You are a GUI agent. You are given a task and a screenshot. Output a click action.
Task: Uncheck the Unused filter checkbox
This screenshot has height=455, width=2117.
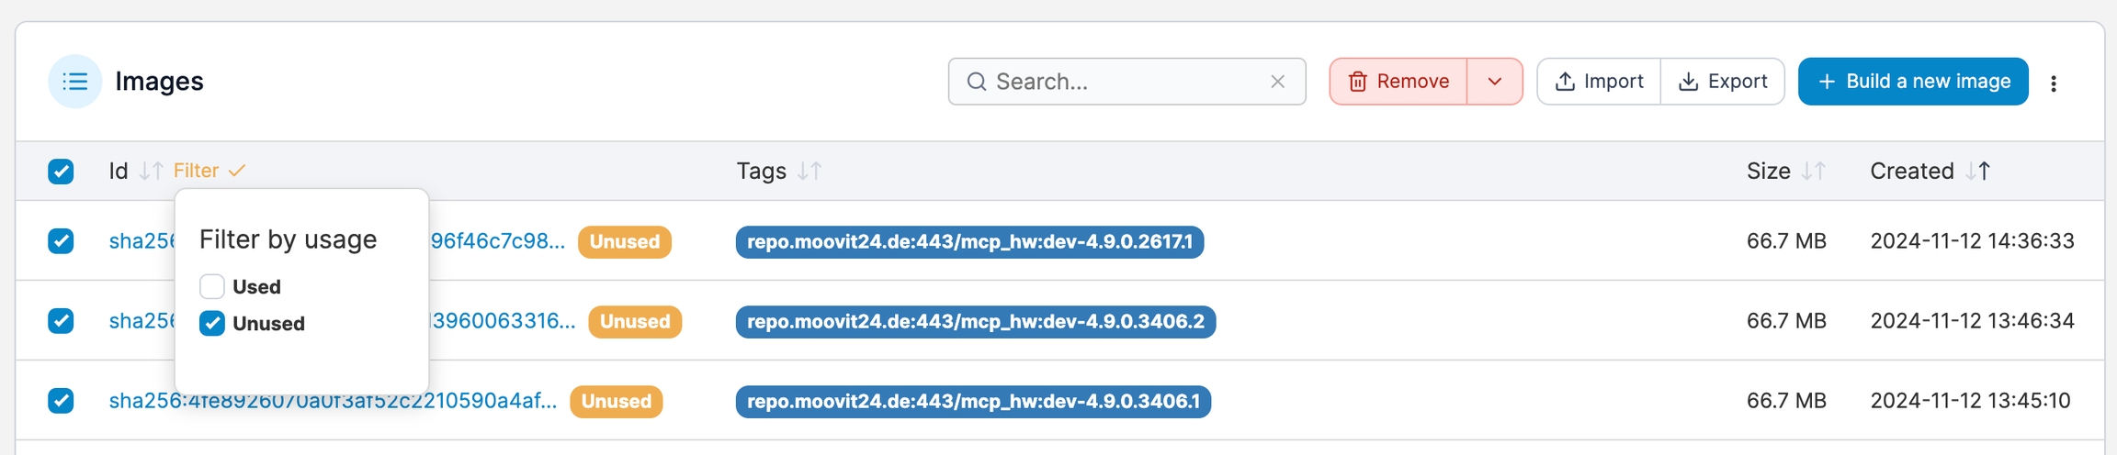pos(212,324)
